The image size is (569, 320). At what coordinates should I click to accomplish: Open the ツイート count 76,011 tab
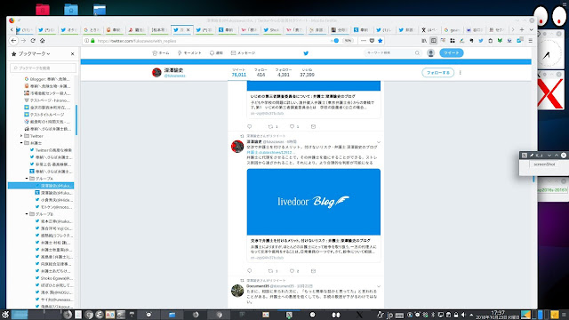coord(239,72)
